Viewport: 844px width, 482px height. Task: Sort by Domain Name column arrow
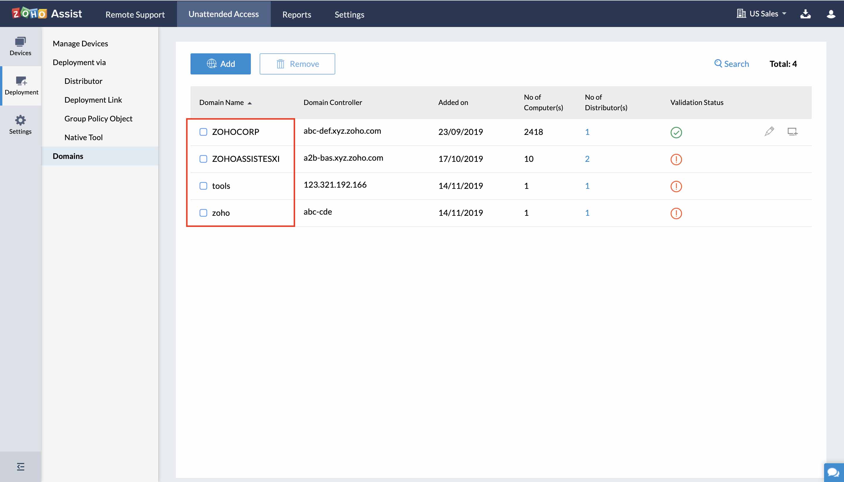pyautogui.click(x=250, y=103)
